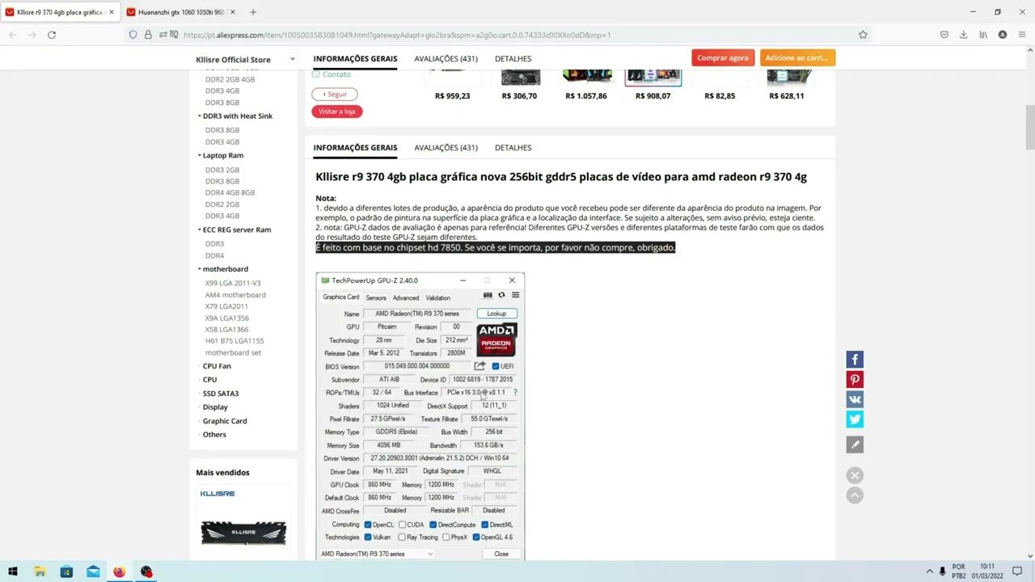Open the motherboard set link

233,352
